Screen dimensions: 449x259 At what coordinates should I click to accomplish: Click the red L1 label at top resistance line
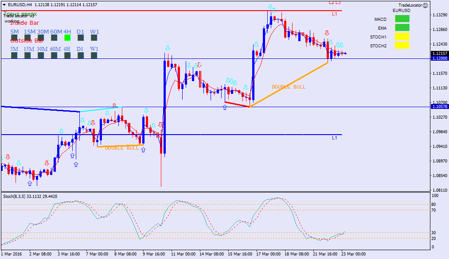pyautogui.click(x=335, y=14)
